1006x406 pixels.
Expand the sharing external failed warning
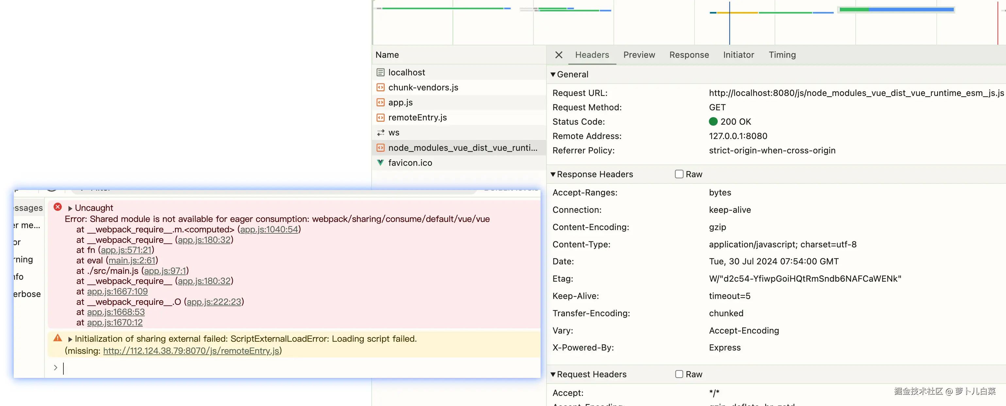70,339
